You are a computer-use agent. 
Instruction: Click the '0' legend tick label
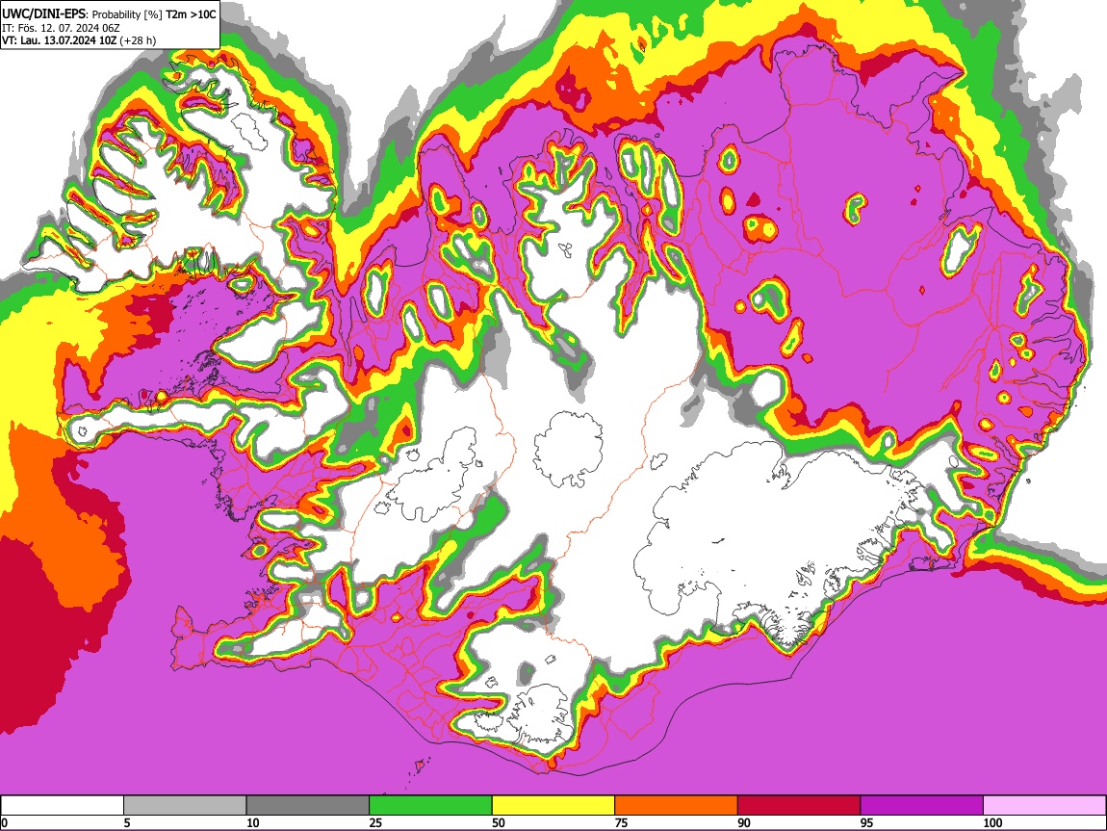pyautogui.click(x=4, y=822)
